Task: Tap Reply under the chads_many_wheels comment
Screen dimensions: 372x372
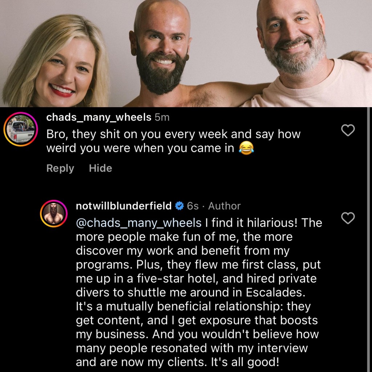Action: (x=60, y=168)
